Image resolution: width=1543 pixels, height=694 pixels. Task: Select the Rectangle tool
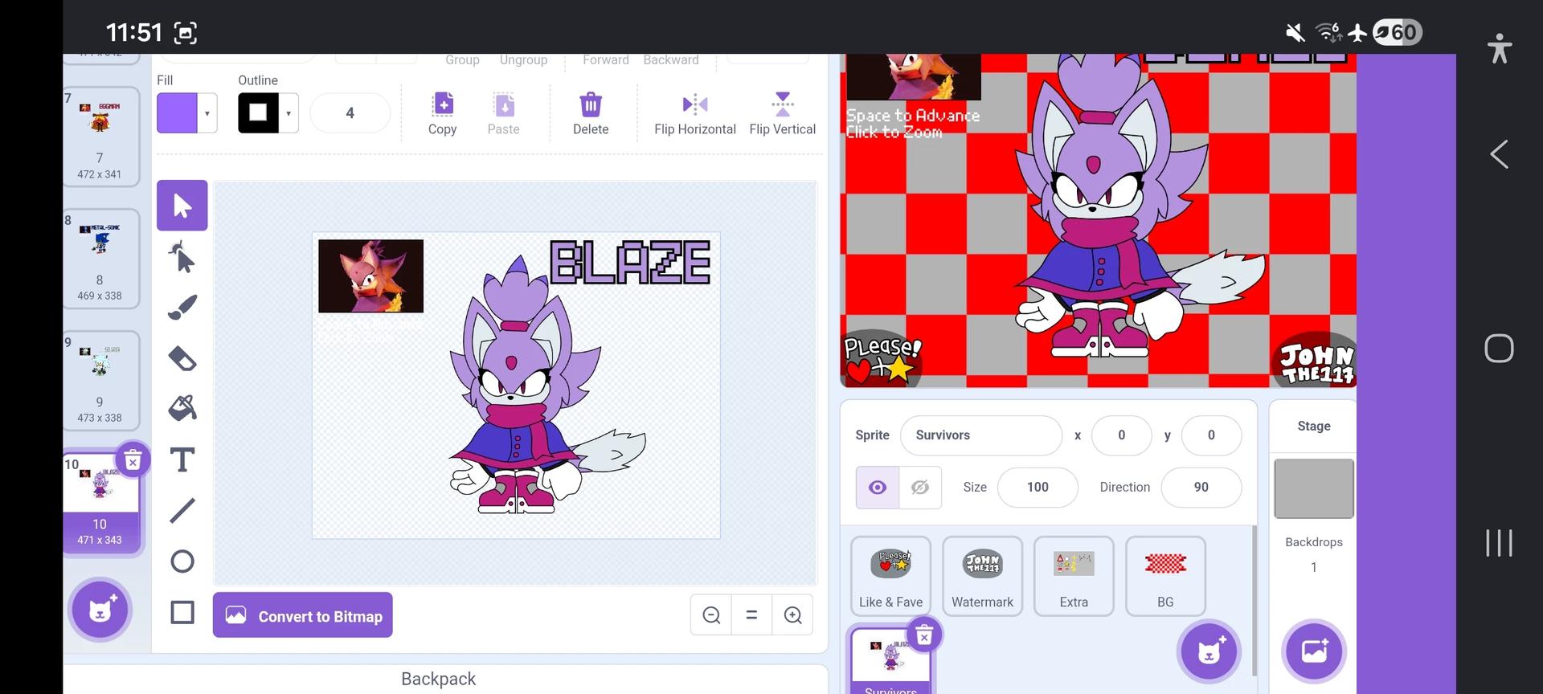click(x=182, y=612)
